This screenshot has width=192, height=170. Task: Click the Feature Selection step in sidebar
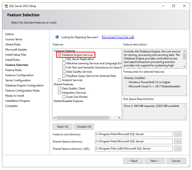[x=17, y=65]
